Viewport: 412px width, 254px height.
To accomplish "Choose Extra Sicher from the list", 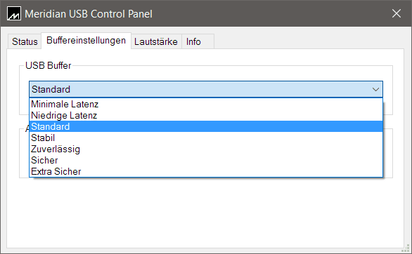I will point(206,171).
